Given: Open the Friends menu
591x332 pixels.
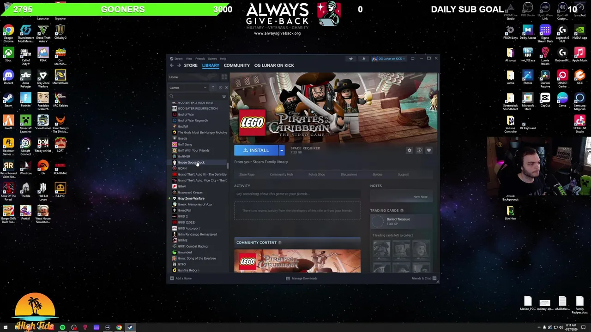Looking at the screenshot, I should (x=200, y=59).
